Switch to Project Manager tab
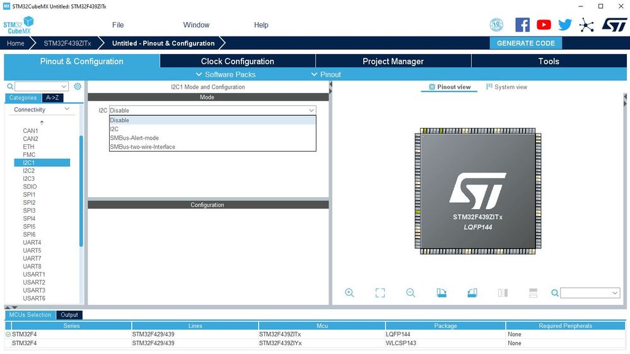This screenshot has width=630, height=354. tap(393, 61)
